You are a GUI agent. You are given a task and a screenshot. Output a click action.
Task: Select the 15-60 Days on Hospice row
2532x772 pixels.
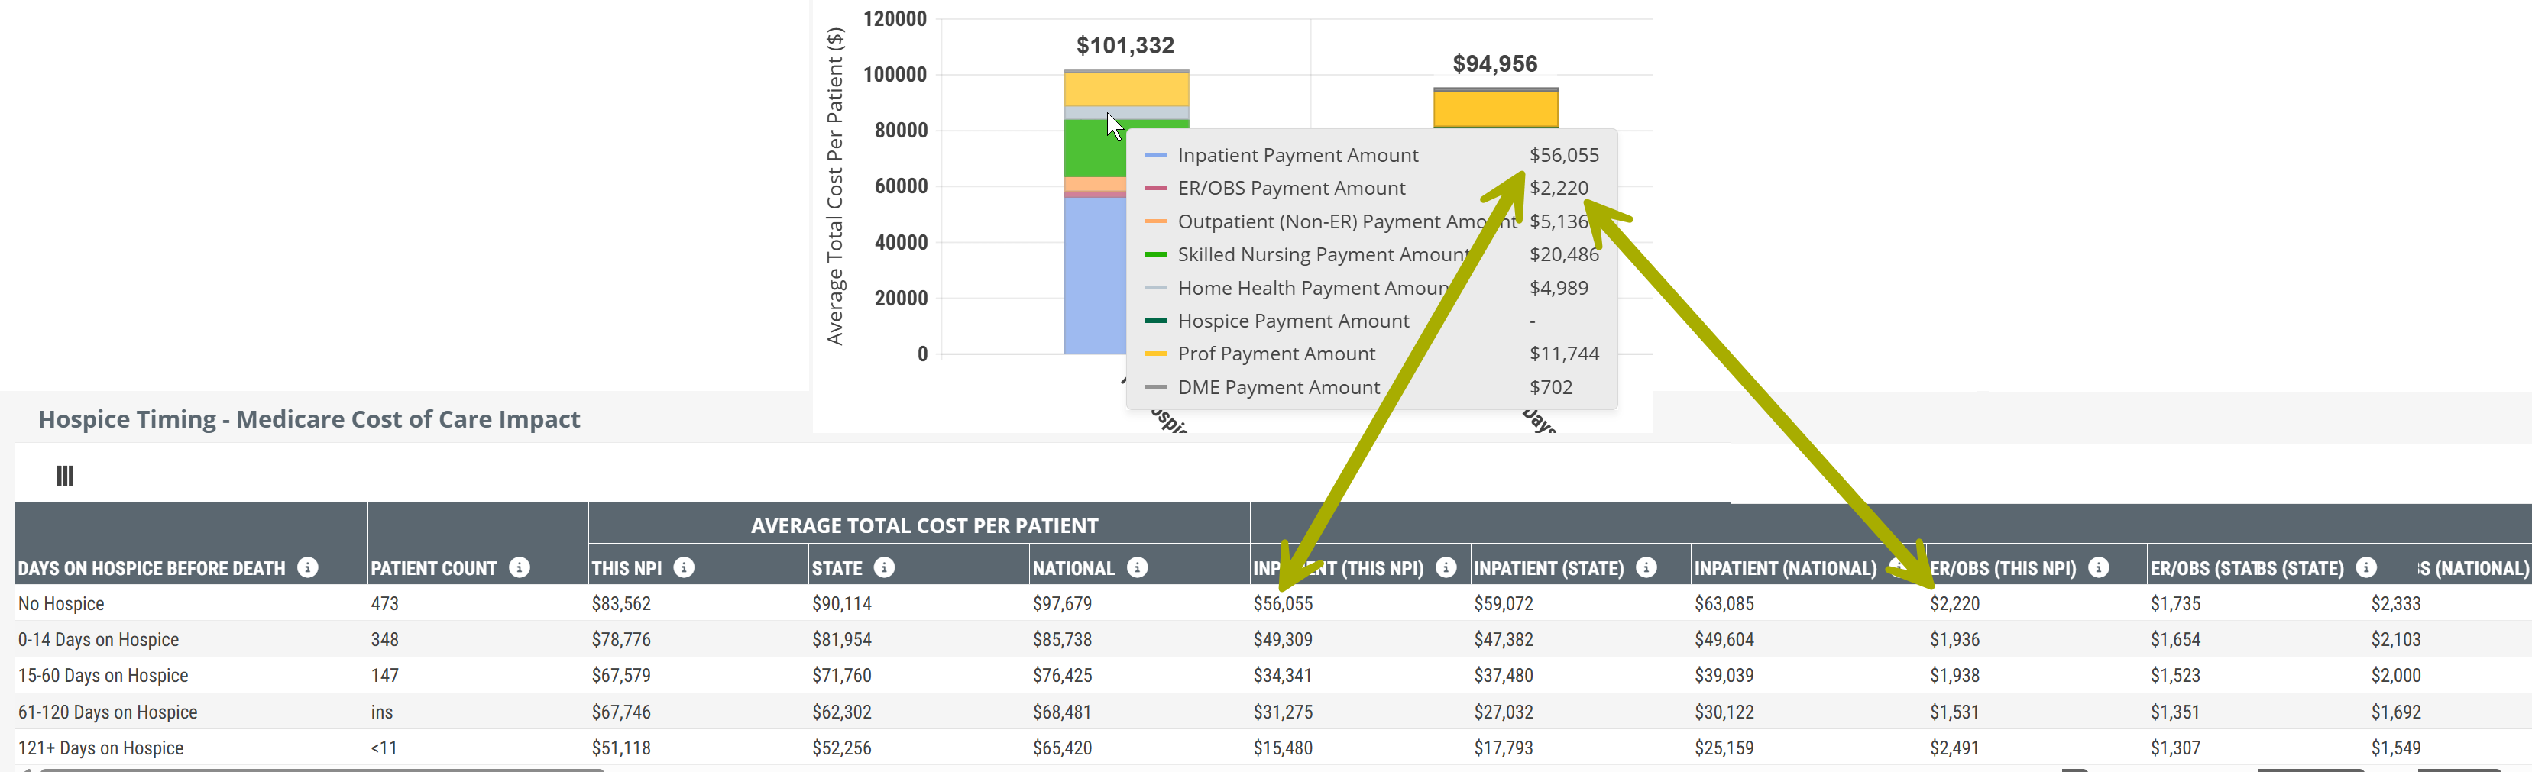coord(103,676)
